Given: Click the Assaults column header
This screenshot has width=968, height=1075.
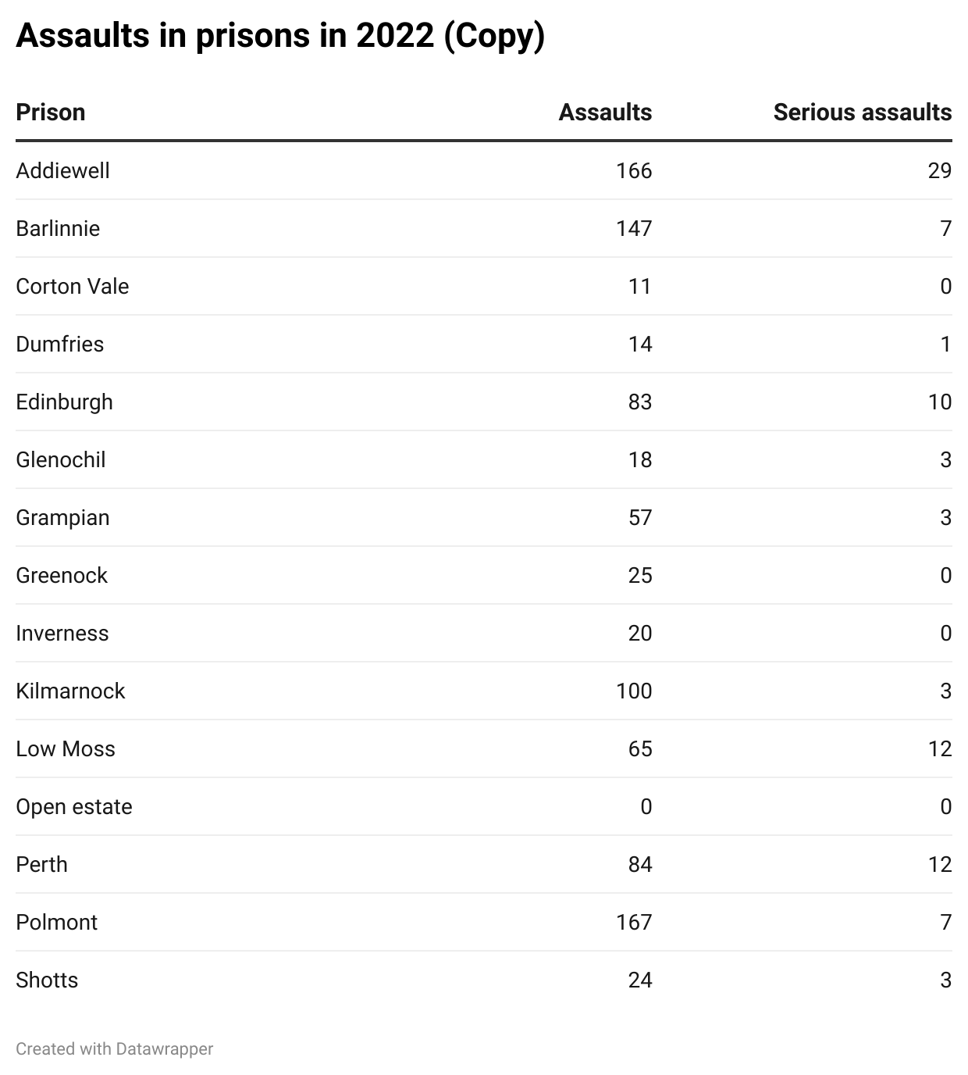Looking at the screenshot, I should pyautogui.click(x=605, y=112).
